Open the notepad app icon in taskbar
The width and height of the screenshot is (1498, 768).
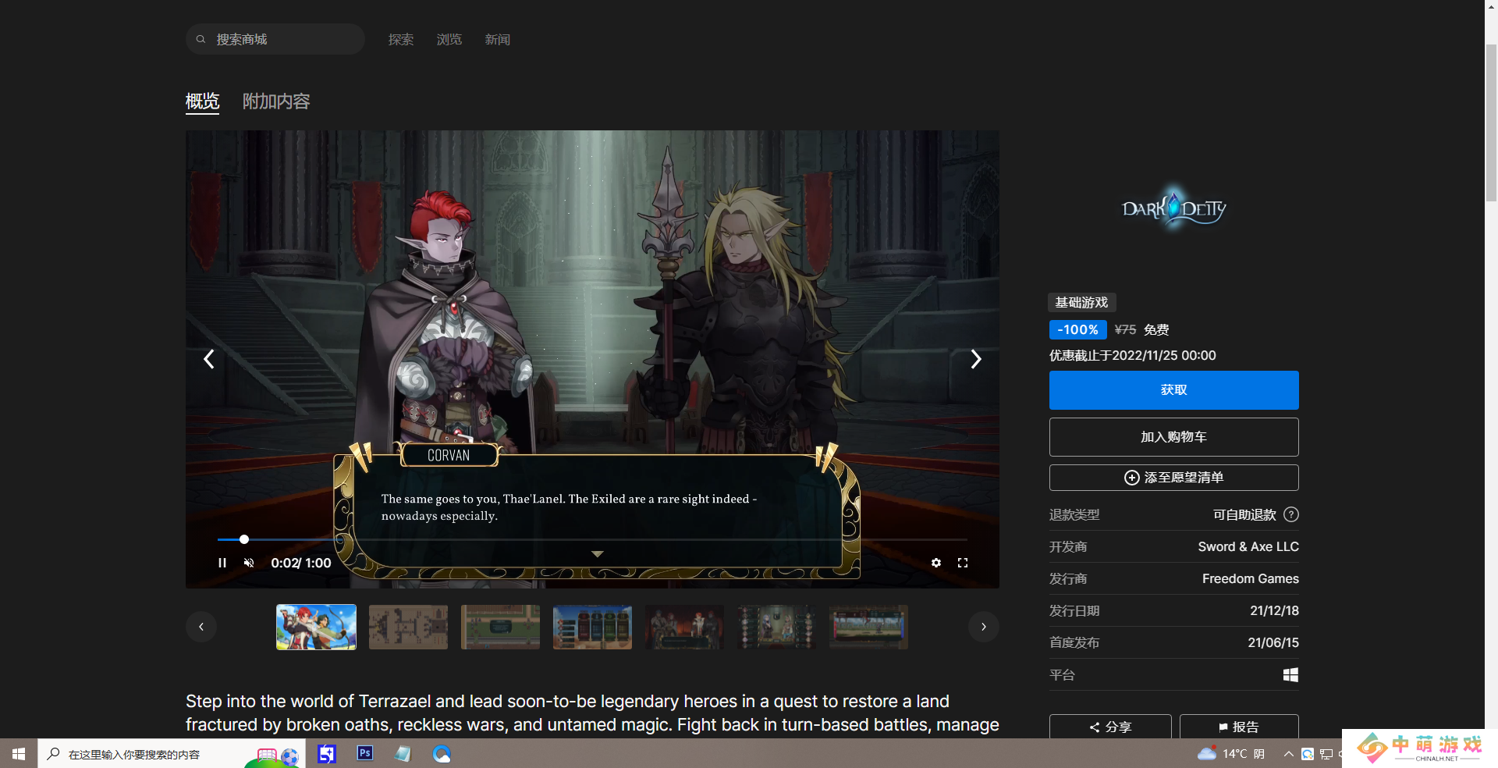click(403, 754)
